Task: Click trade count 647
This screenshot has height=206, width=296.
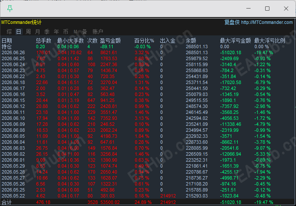Action: point(91,100)
